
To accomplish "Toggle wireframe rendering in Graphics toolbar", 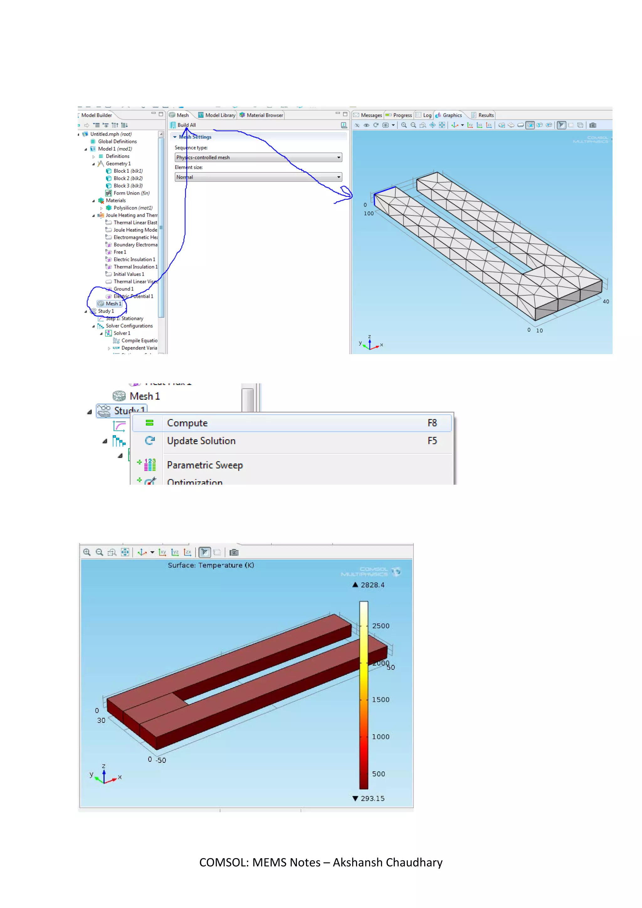I will tap(580, 125).
